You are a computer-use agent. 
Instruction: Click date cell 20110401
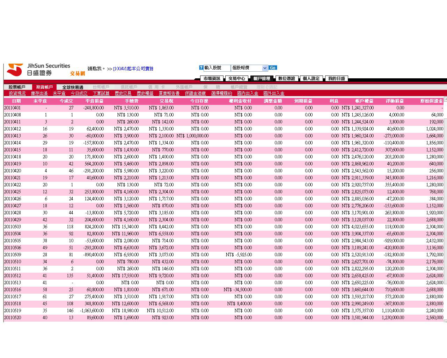pos(13,108)
